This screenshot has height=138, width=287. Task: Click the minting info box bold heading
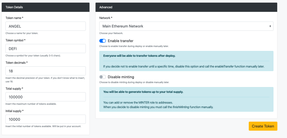143,92
